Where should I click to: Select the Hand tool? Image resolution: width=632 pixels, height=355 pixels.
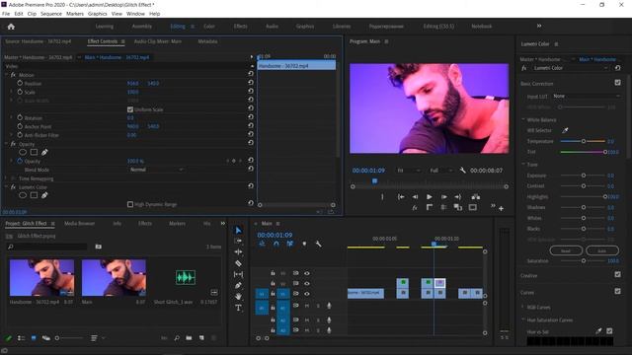[x=238, y=296]
